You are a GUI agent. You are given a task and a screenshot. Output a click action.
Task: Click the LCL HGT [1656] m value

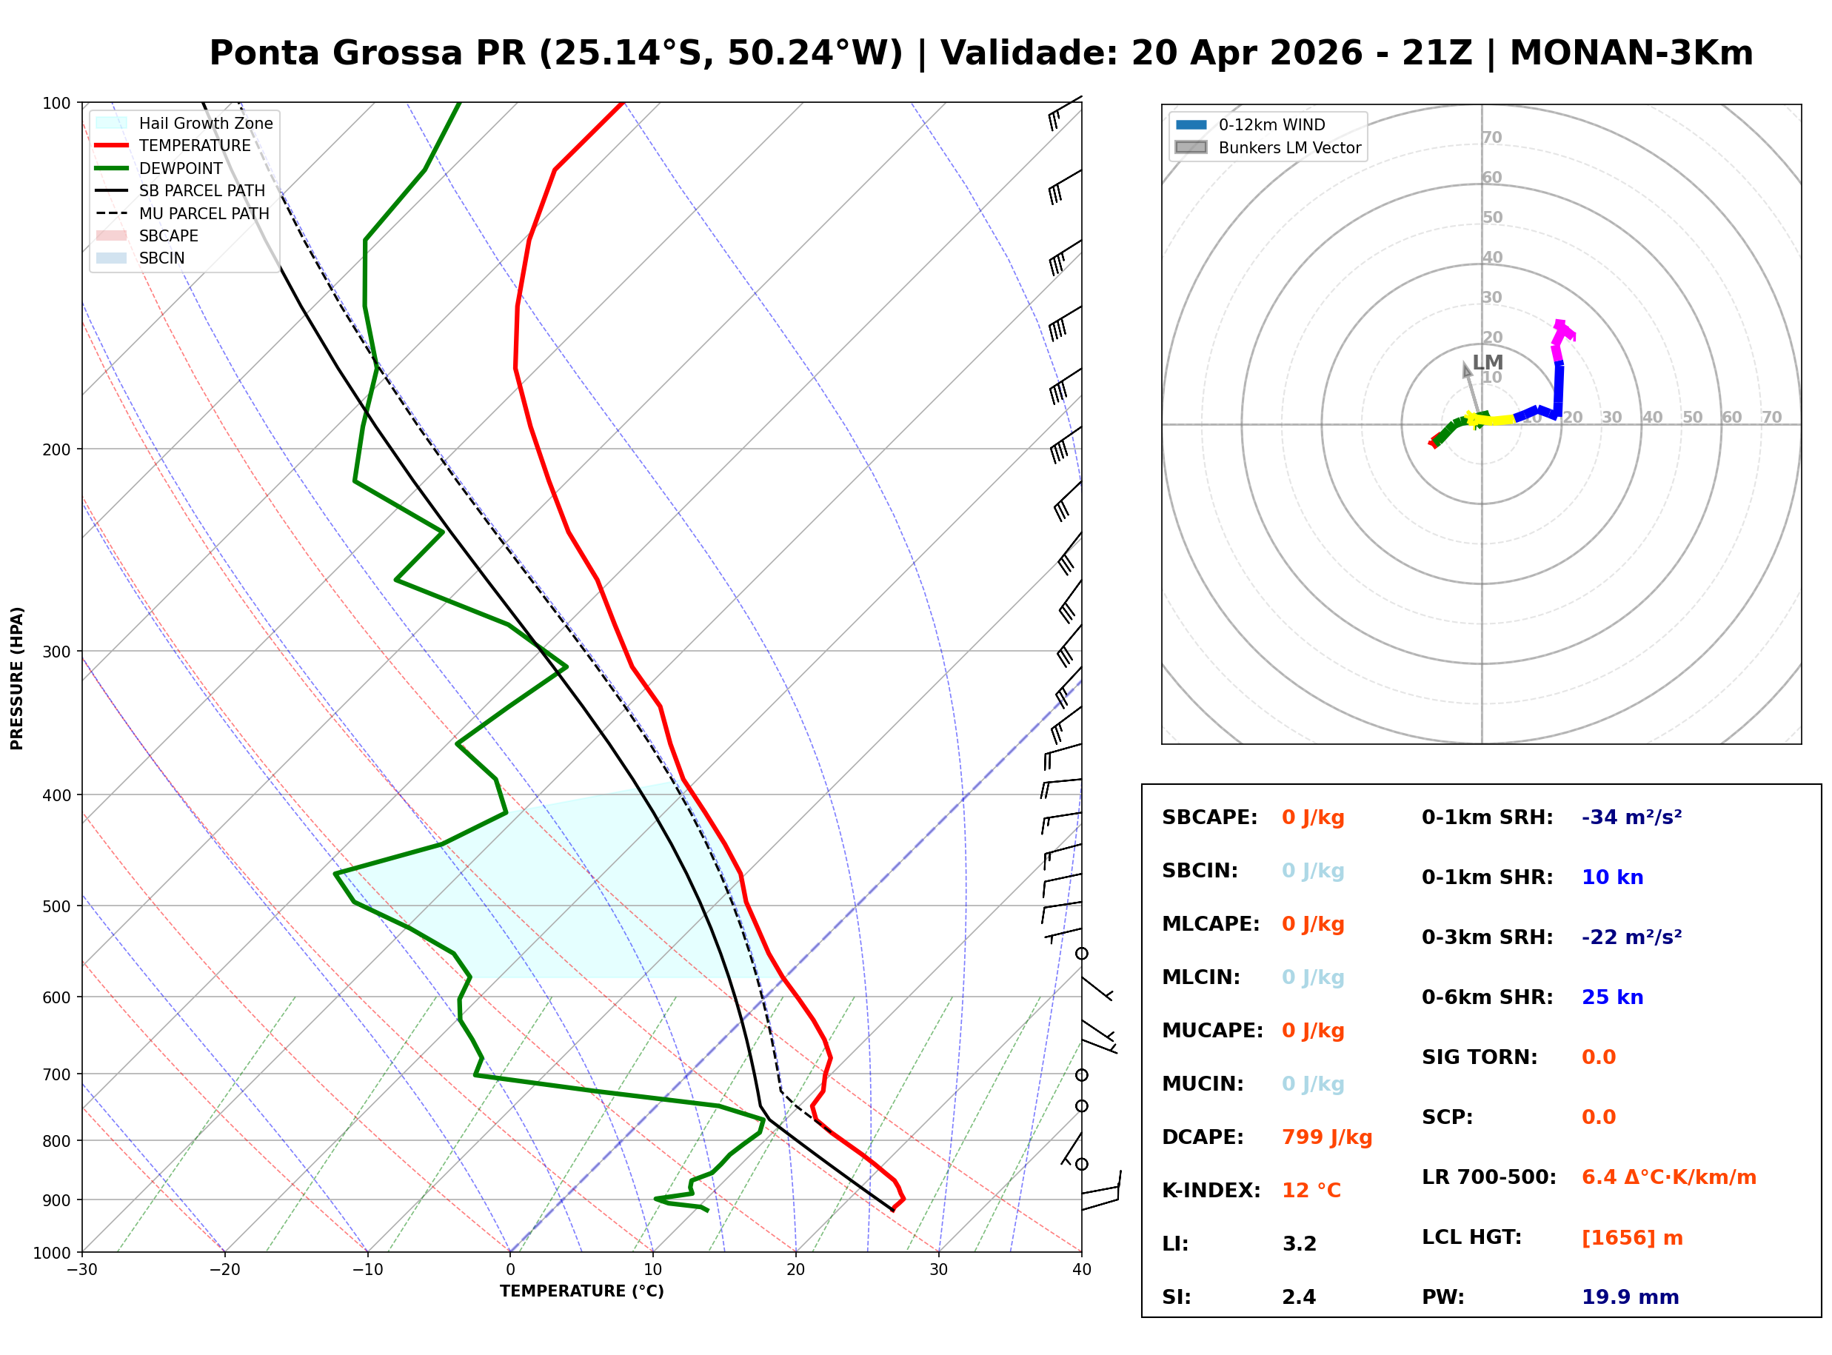click(x=1632, y=1238)
